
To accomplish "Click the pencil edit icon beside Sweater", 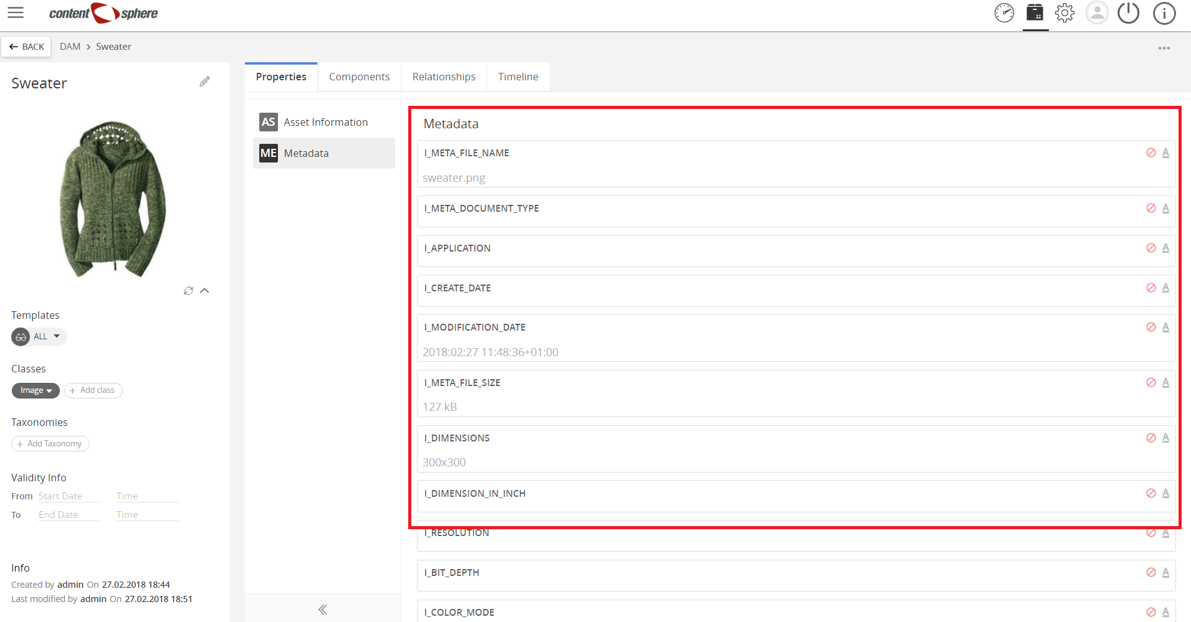I will click(x=204, y=82).
